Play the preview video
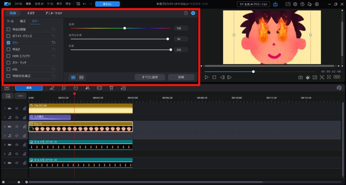 coord(207,77)
